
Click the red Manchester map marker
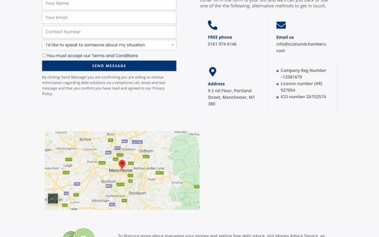pyautogui.click(x=122, y=164)
